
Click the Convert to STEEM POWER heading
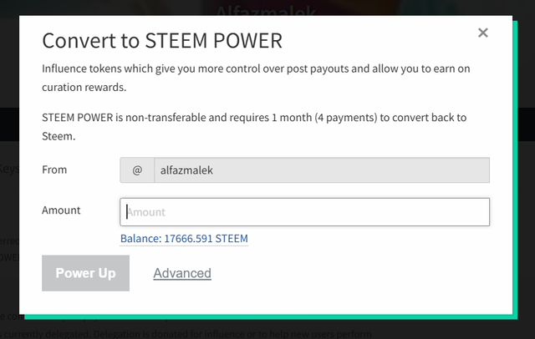coord(162,40)
